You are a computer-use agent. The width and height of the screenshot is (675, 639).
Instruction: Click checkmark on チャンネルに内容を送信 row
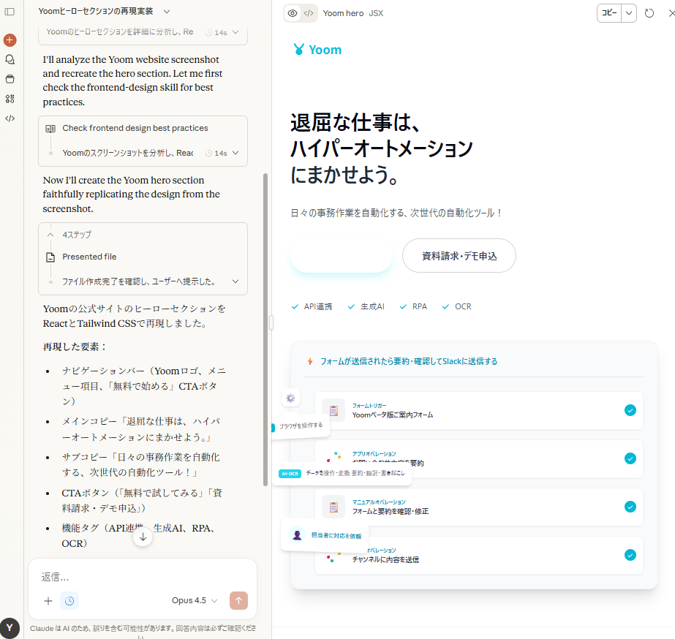(630, 555)
